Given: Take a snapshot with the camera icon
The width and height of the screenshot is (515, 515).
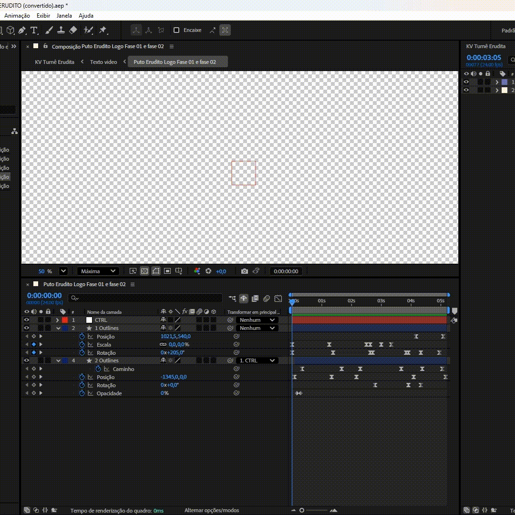Looking at the screenshot, I should [x=244, y=271].
